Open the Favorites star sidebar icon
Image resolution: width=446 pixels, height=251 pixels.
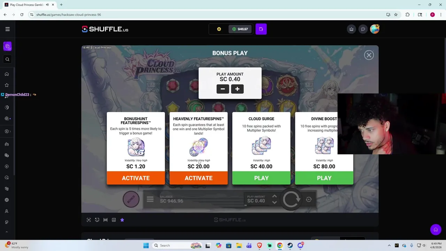(7, 85)
